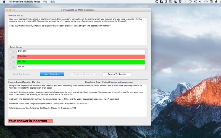
Task: Click the disk drive menu bar icon
Action: pyautogui.click(x=170, y=2)
